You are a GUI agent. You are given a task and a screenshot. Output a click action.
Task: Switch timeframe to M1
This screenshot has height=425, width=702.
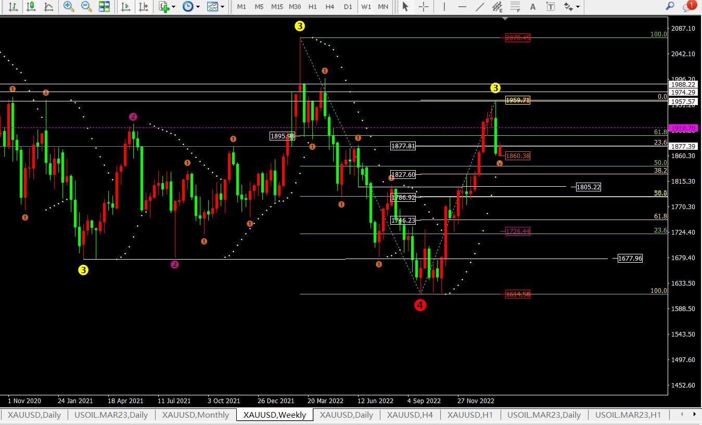tap(241, 7)
